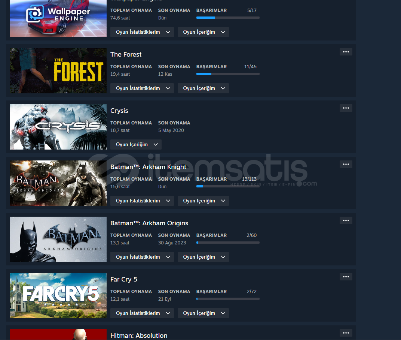Screen dimensions: 401x340
Task: Open the Crysis cover image
Action: (x=58, y=127)
